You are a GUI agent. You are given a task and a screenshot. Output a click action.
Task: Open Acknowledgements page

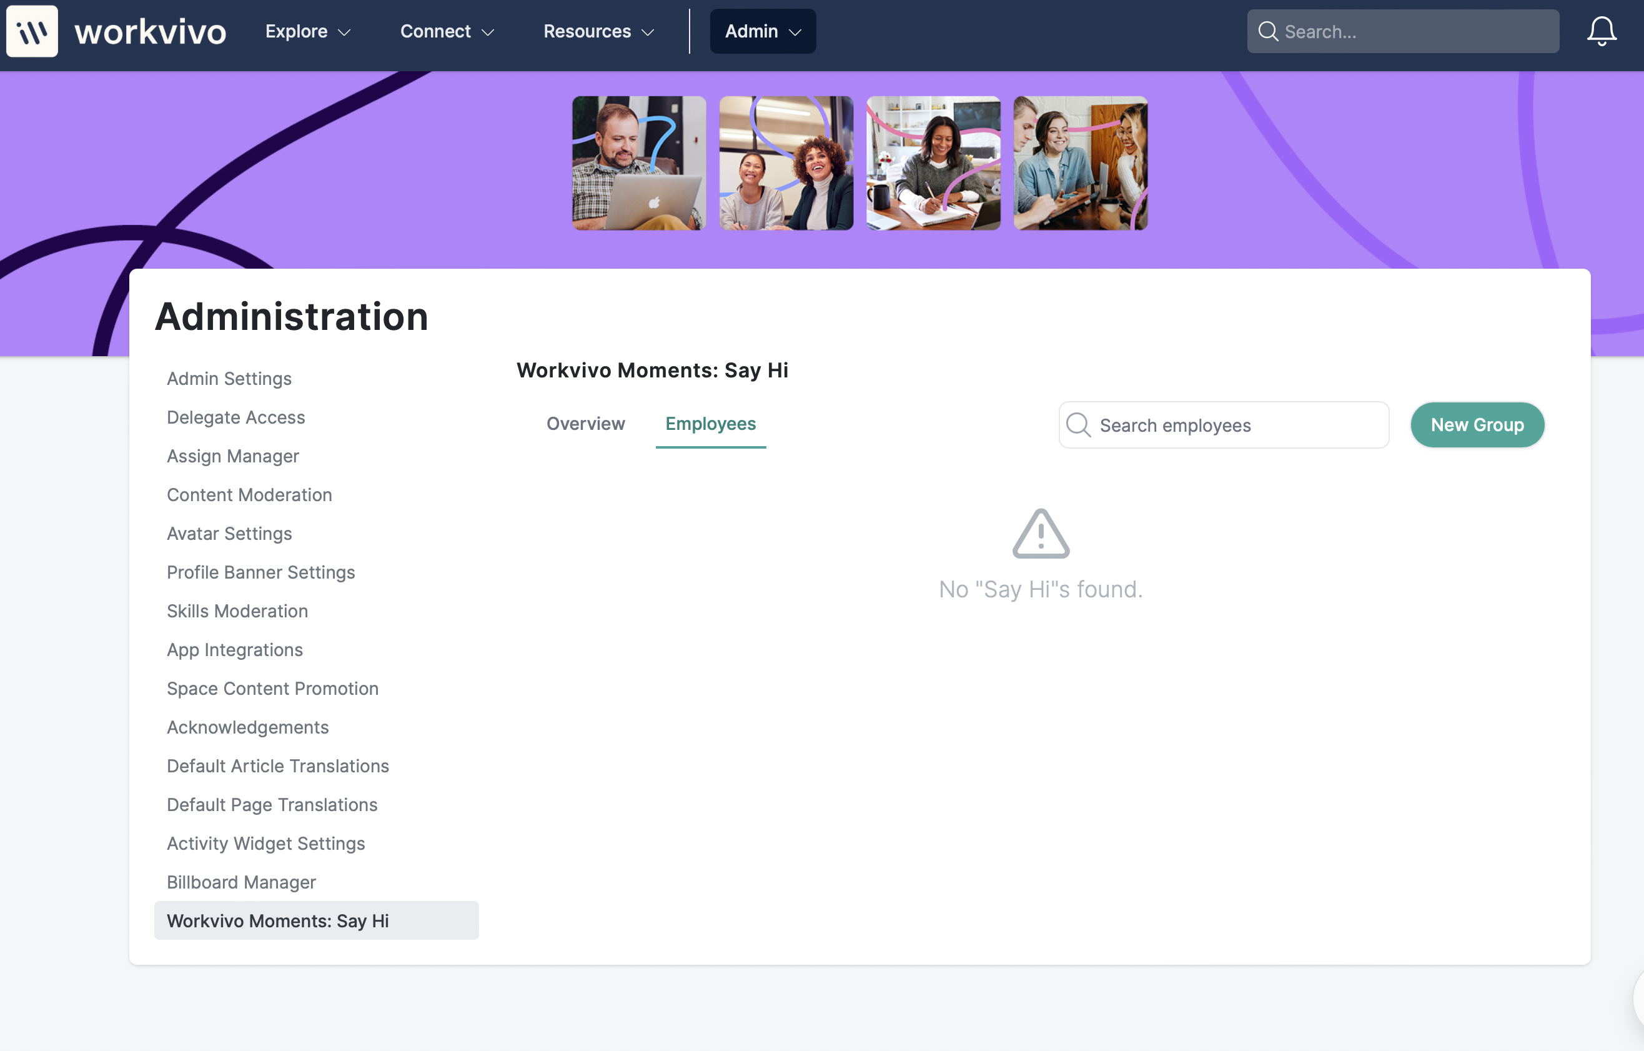pos(248,727)
